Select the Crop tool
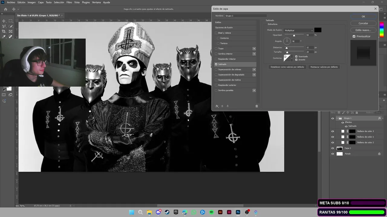 pos(4,31)
